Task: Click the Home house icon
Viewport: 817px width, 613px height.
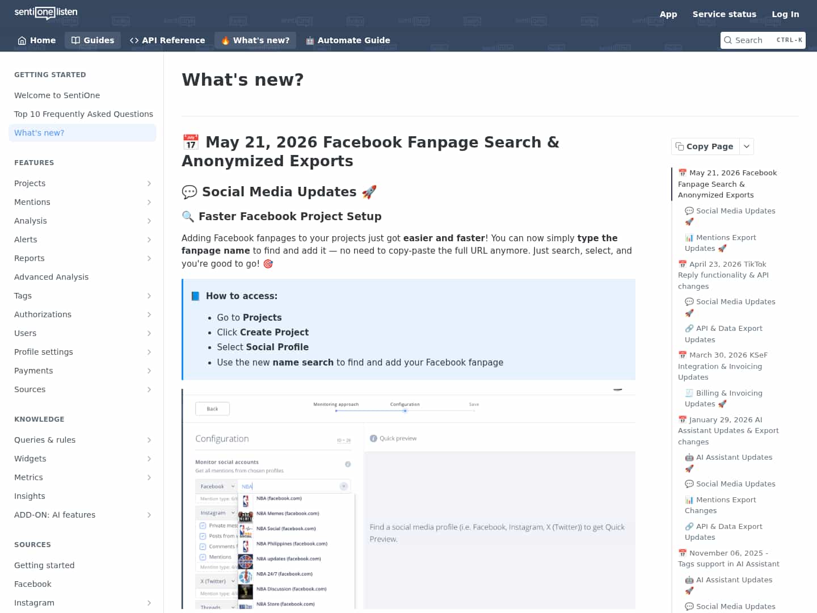Action: 22,40
